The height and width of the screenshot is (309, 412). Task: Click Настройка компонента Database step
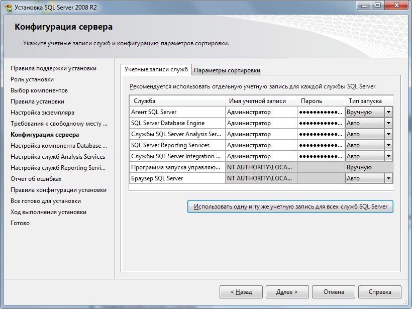click(x=59, y=146)
